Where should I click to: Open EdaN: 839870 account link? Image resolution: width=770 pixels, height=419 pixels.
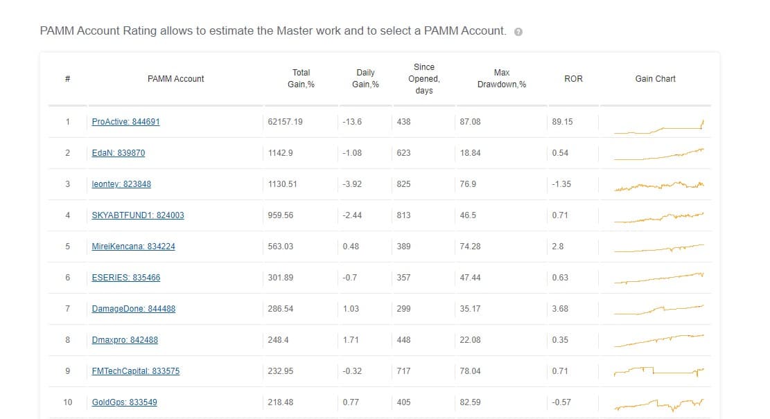pyautogui.click(x=119, y=152)
